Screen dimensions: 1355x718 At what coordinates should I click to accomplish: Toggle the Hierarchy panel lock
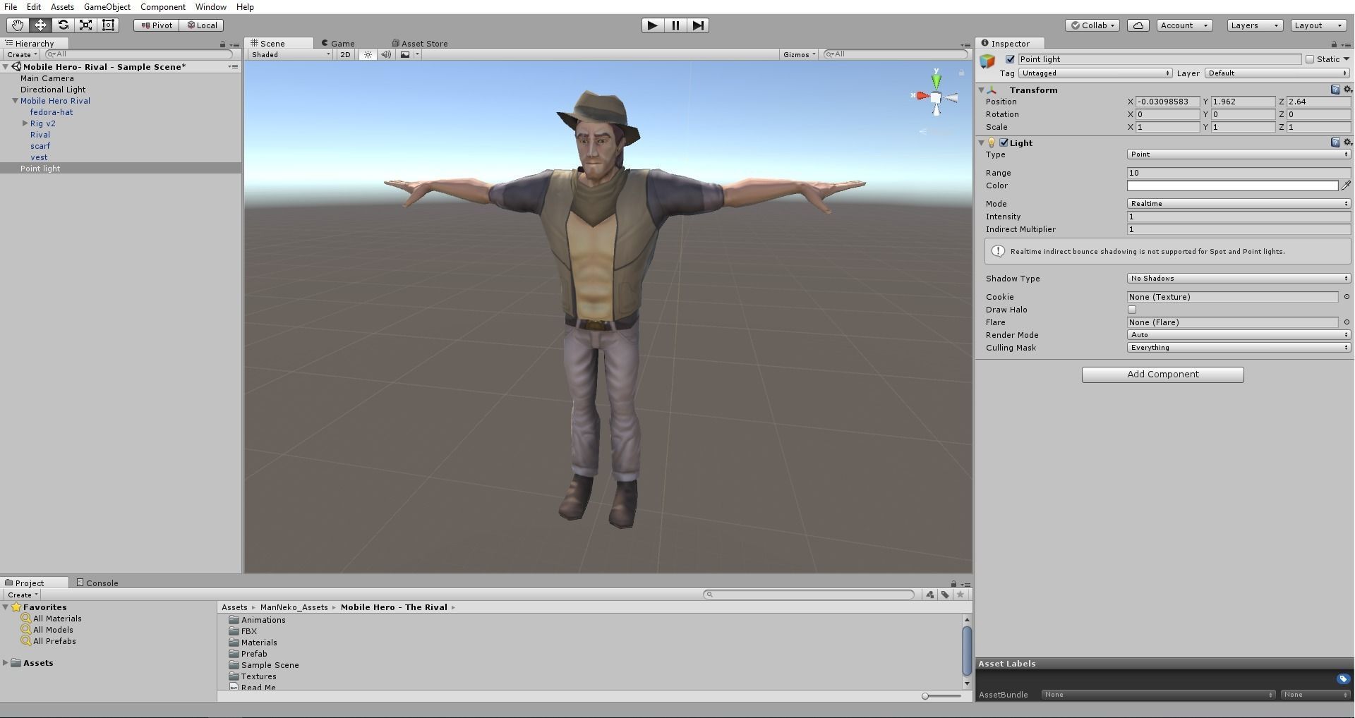[x=222, y=44]
